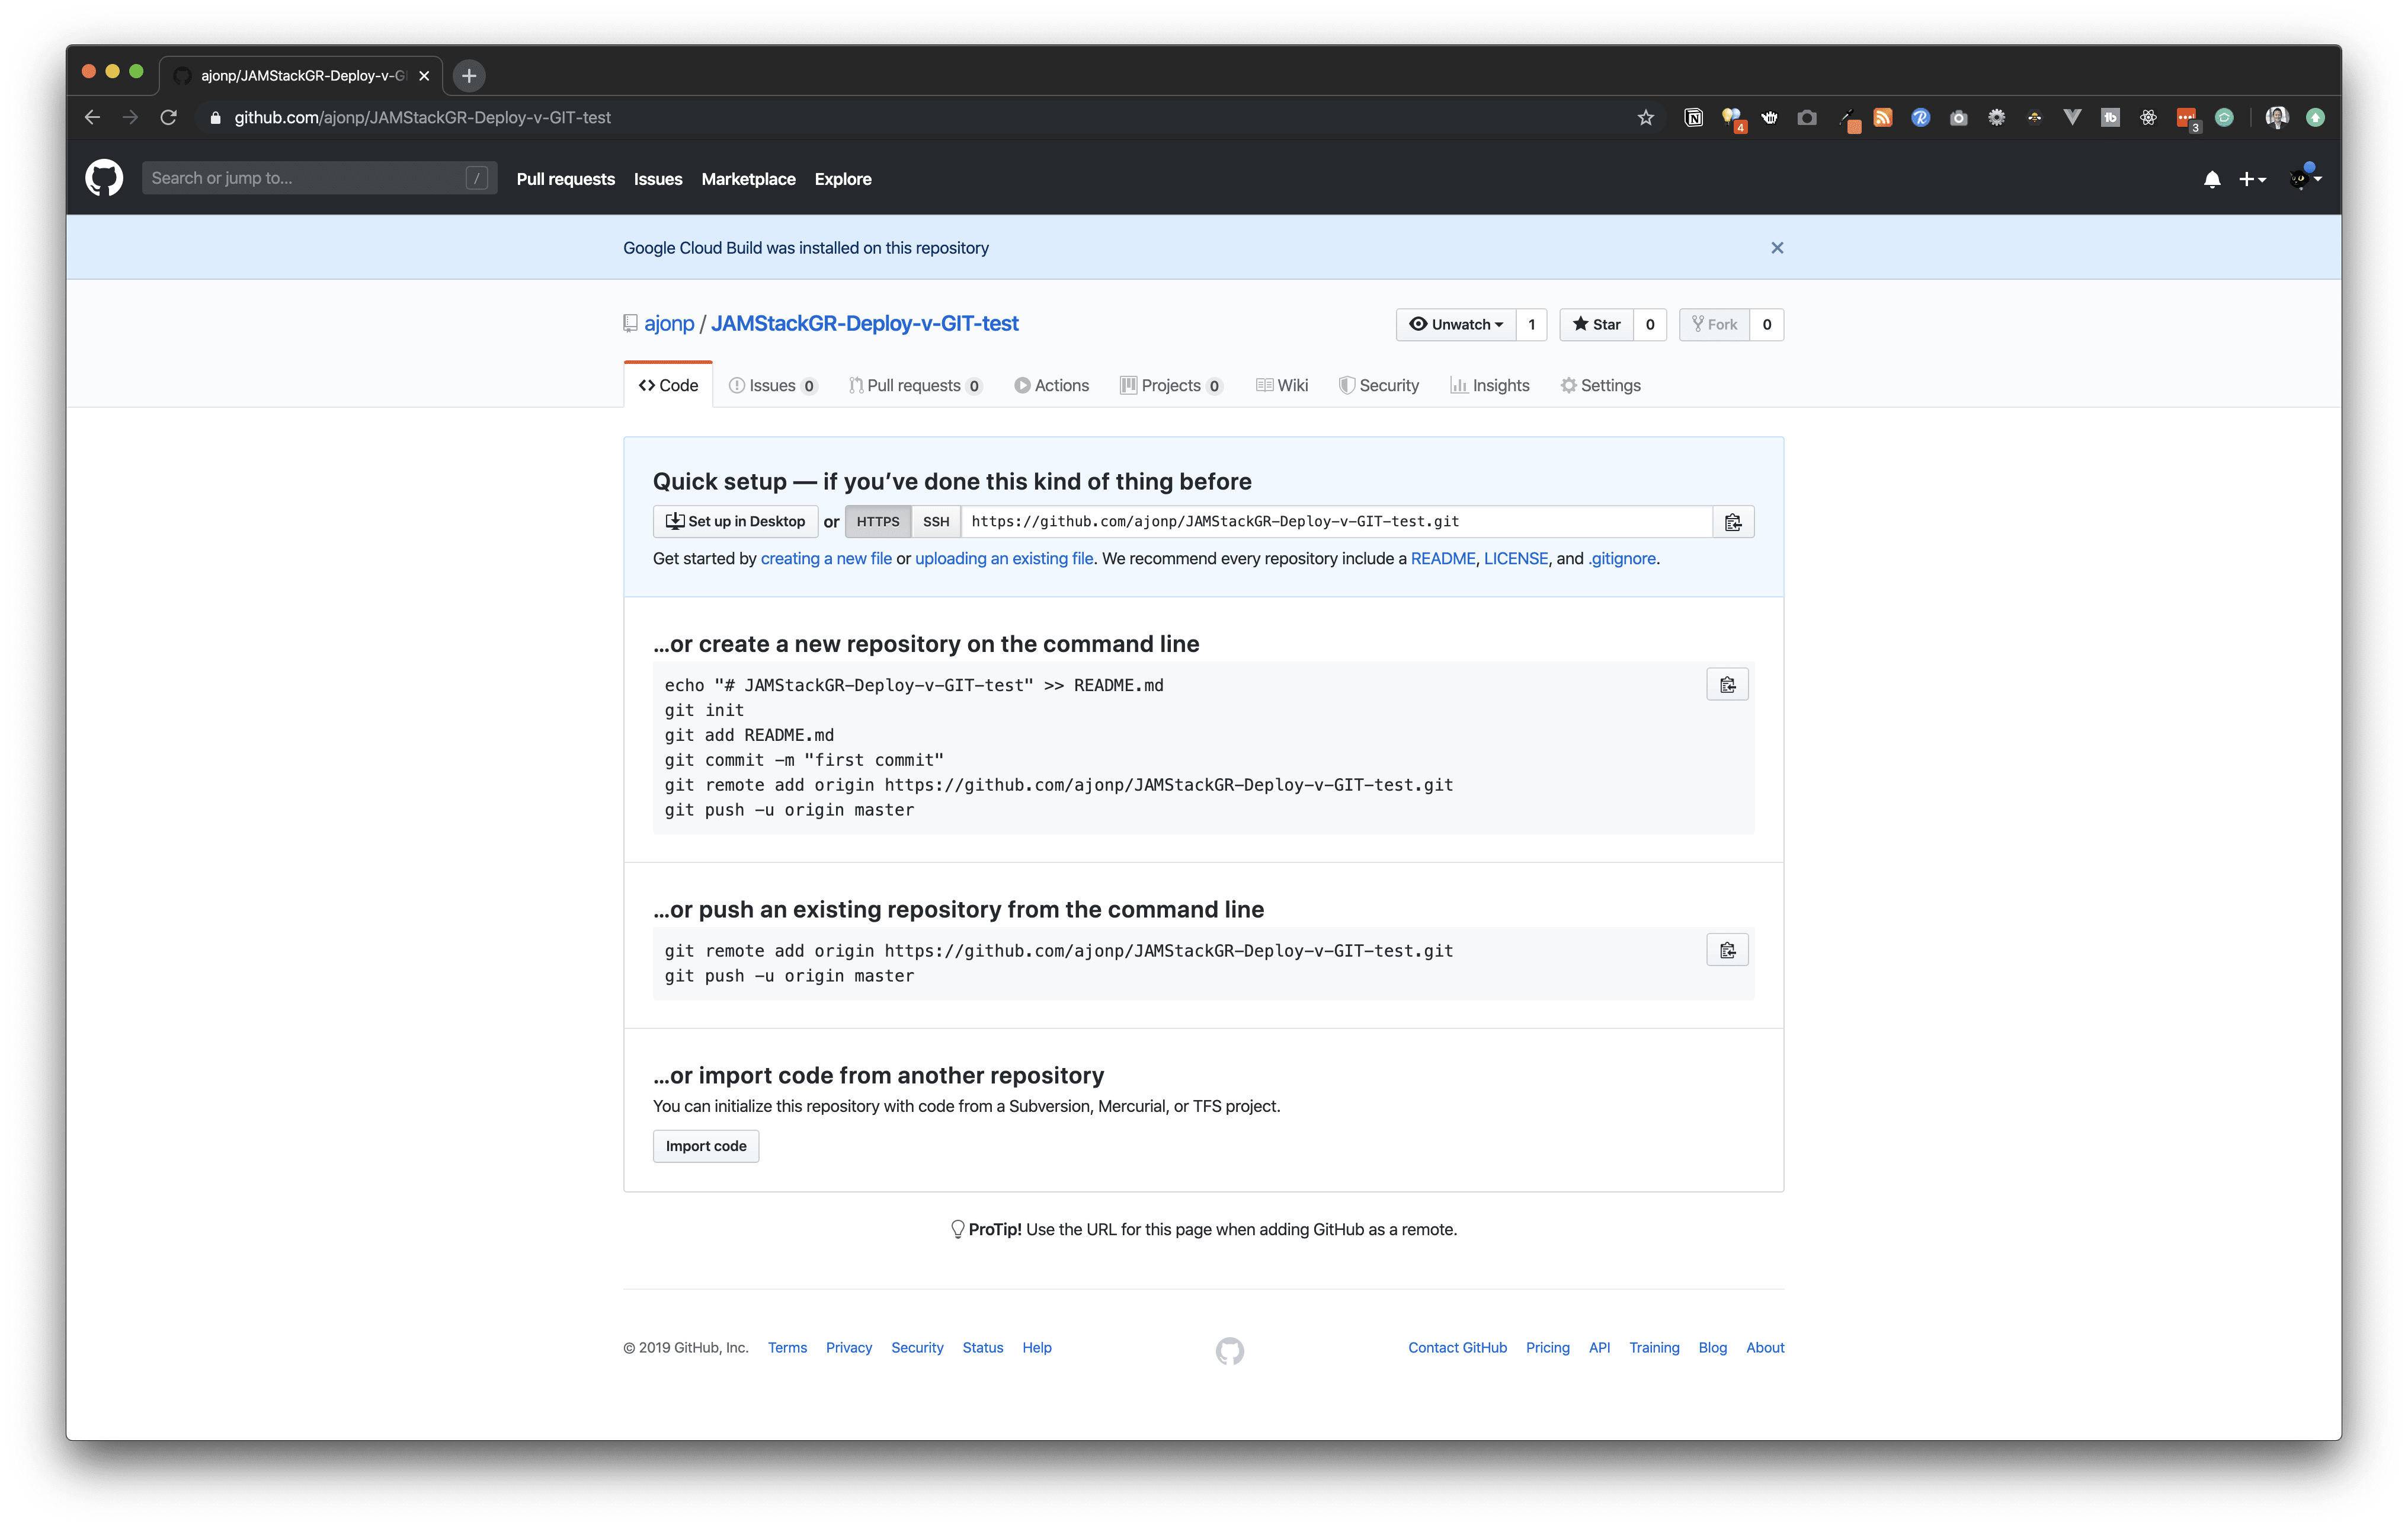View the Insights tab
This screenshot has width=2408, height=1528.
pyautogui.click(x=1490, y=386)
